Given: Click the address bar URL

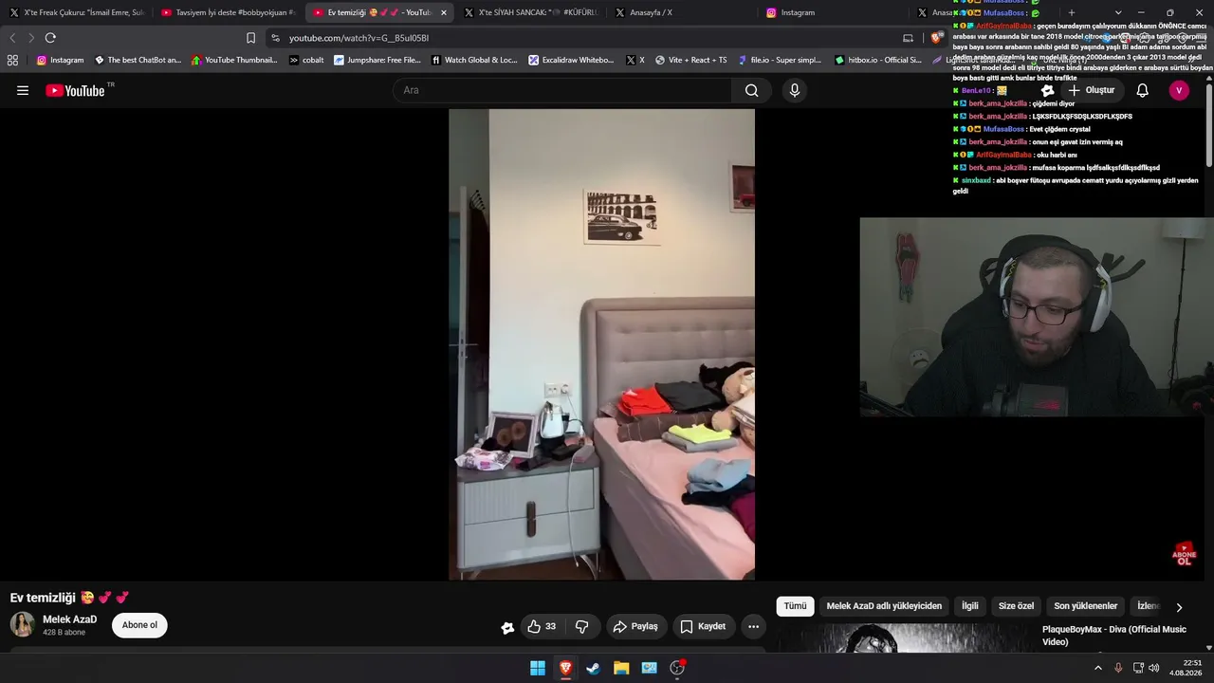Looking at the screenshot, I should point(359,38).
